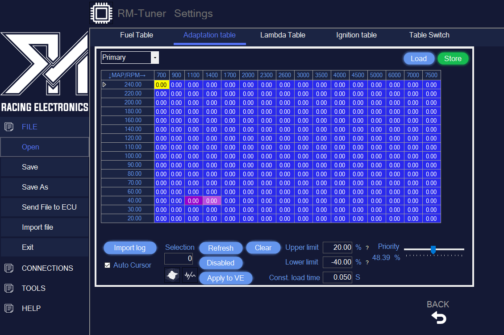Viewport: 504px width, 335px height.
Task: Open the Primary table dropdown
Action: 155,58
